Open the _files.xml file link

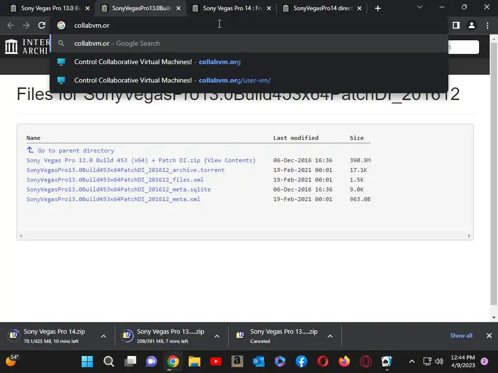click(115, 180)
